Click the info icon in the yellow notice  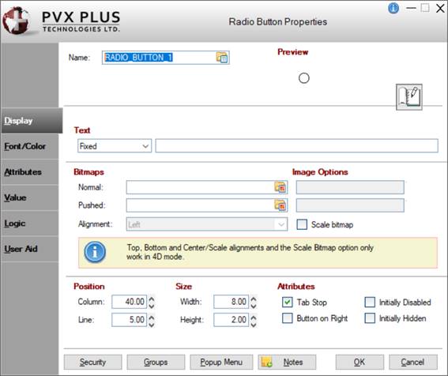95,252
